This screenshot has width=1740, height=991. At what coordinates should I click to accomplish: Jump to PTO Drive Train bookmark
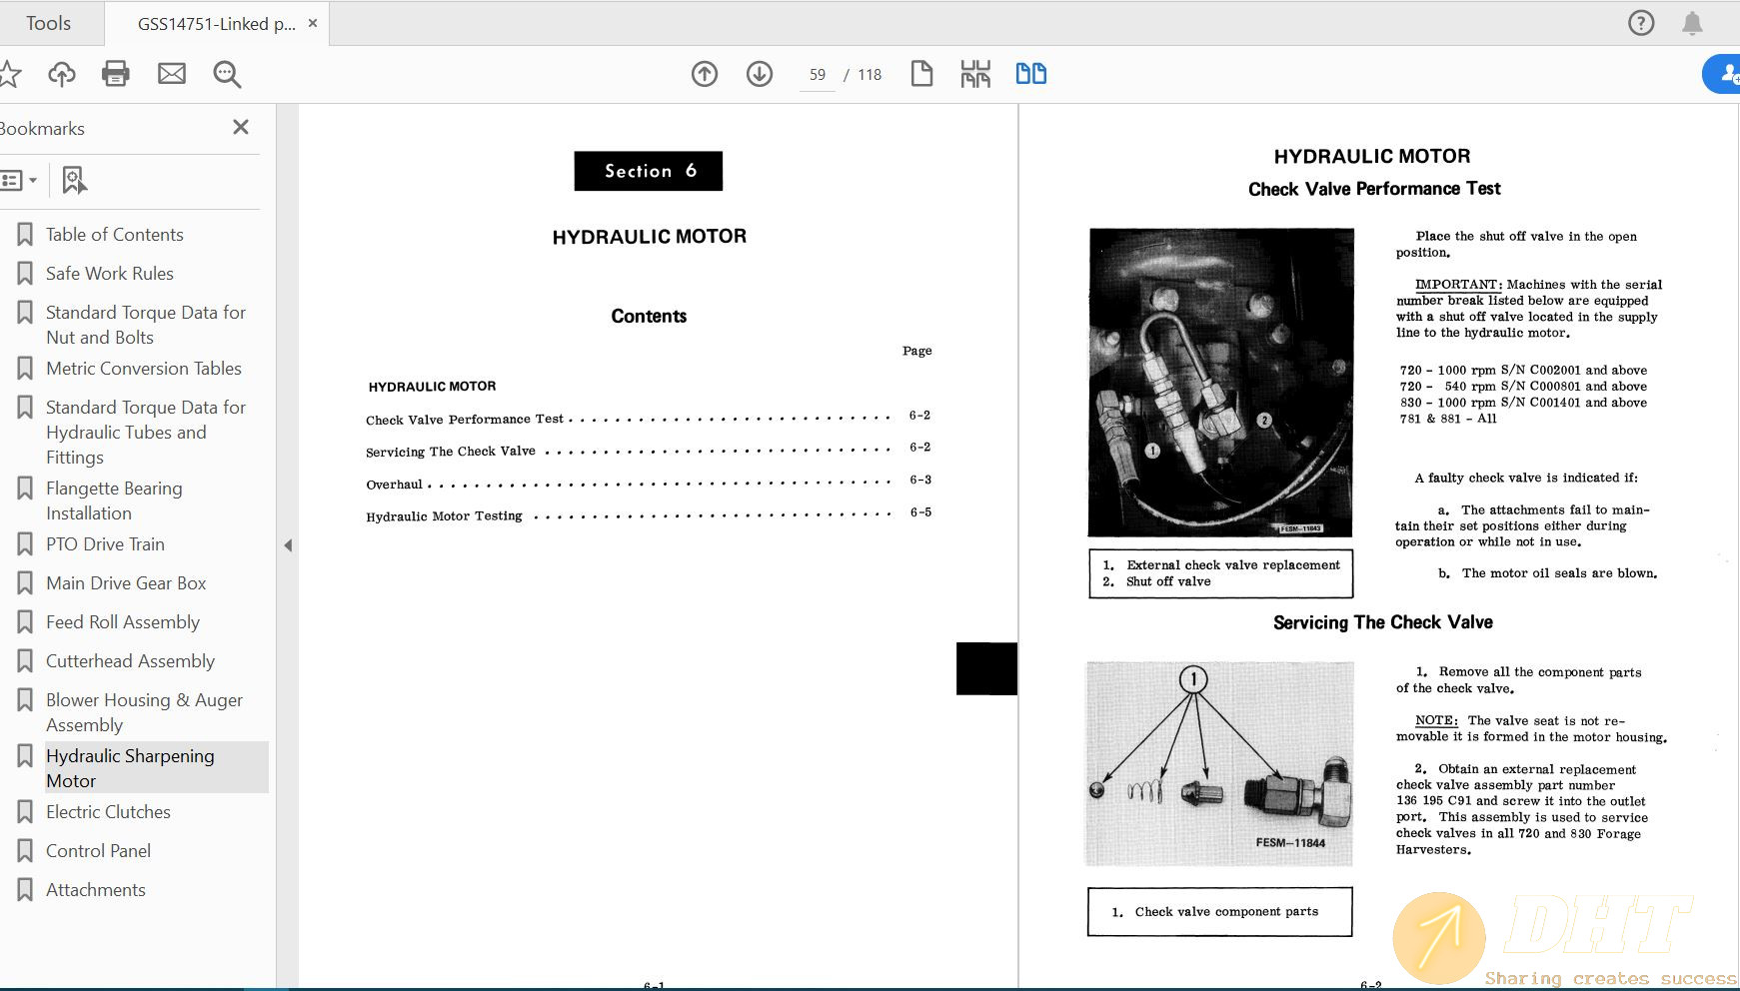[105, 544]
